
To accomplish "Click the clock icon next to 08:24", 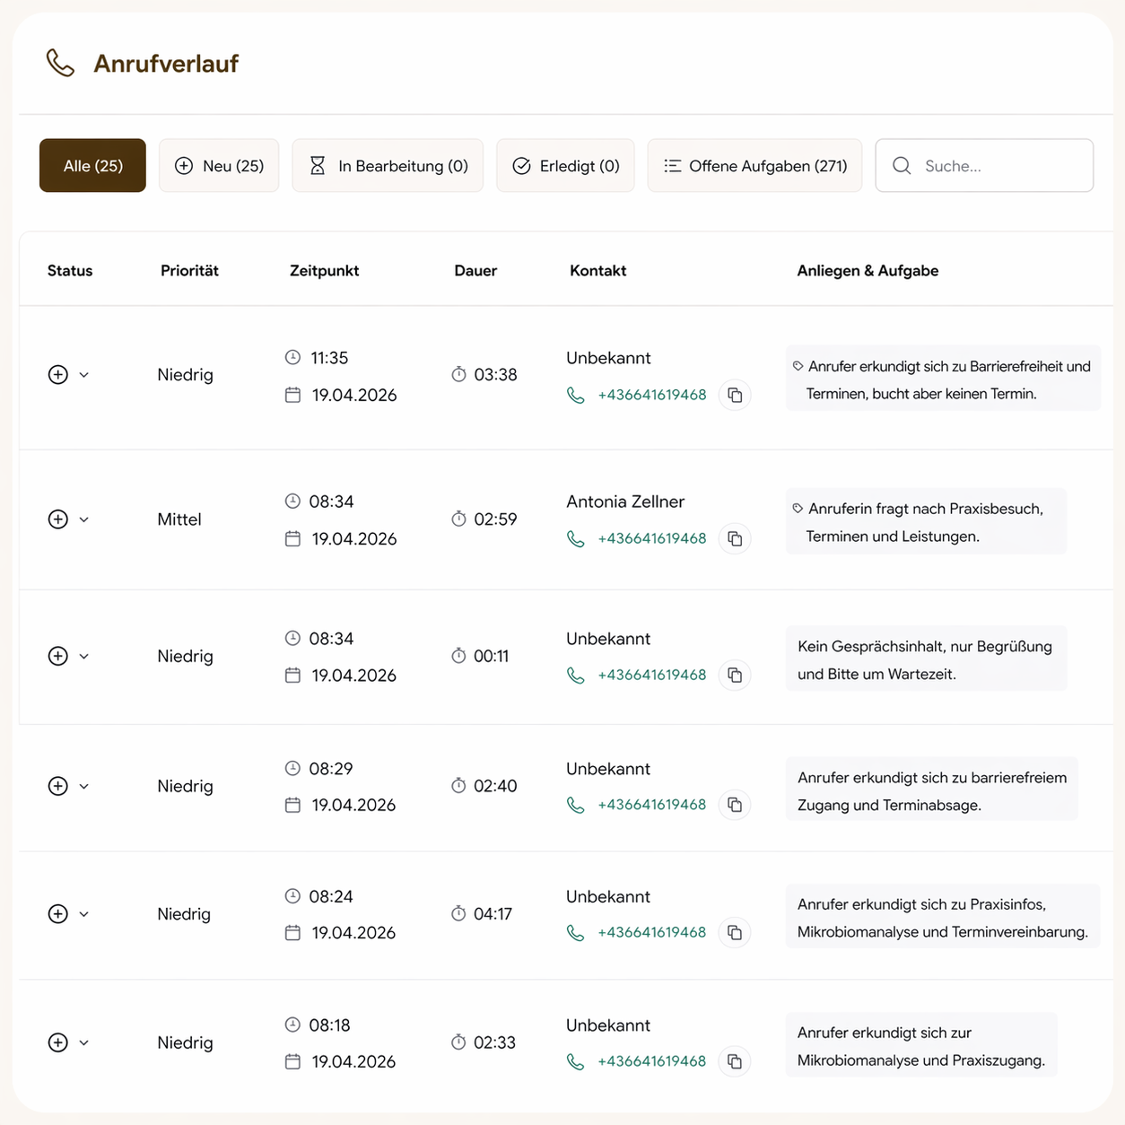I will point(292,895).
